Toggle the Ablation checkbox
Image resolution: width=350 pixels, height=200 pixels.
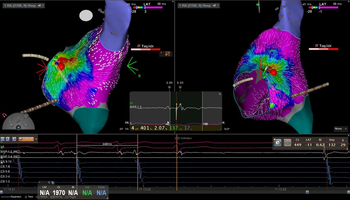click(38, 197)
